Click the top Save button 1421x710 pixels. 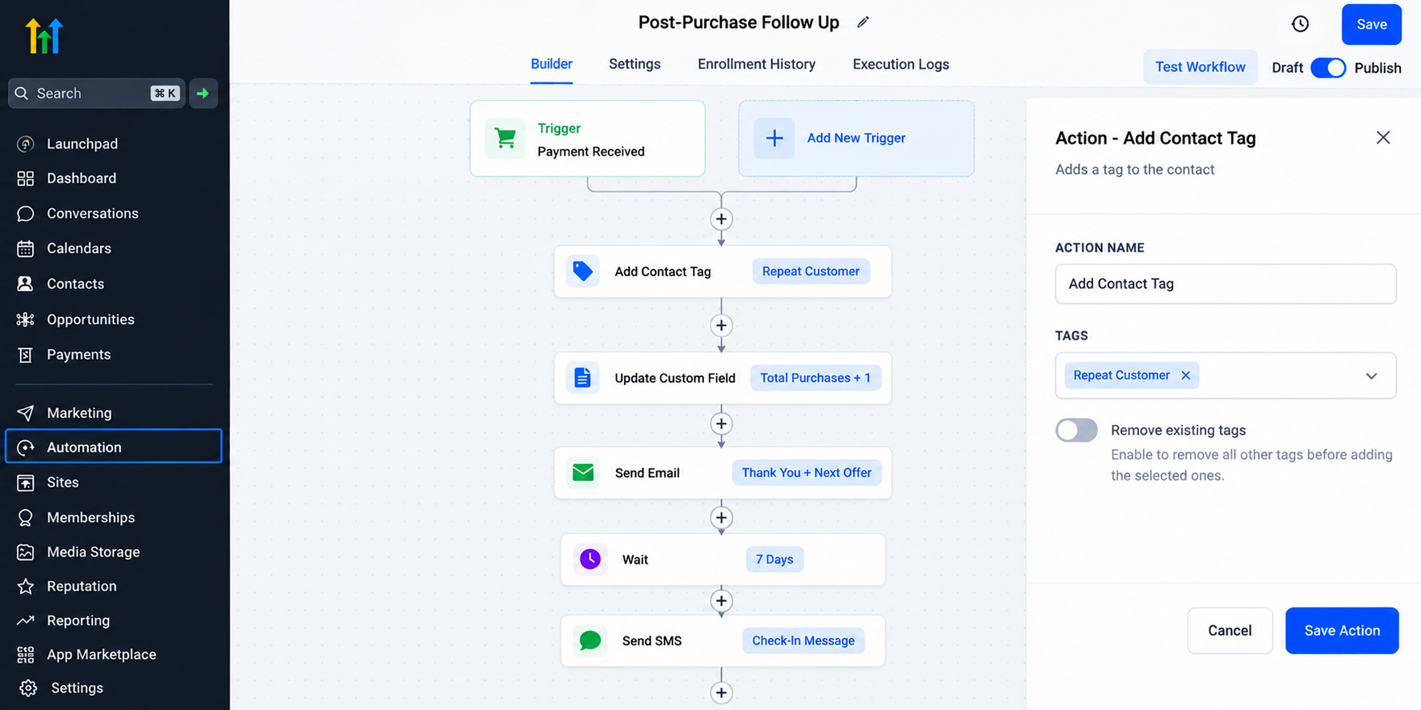coord(1371,25)
